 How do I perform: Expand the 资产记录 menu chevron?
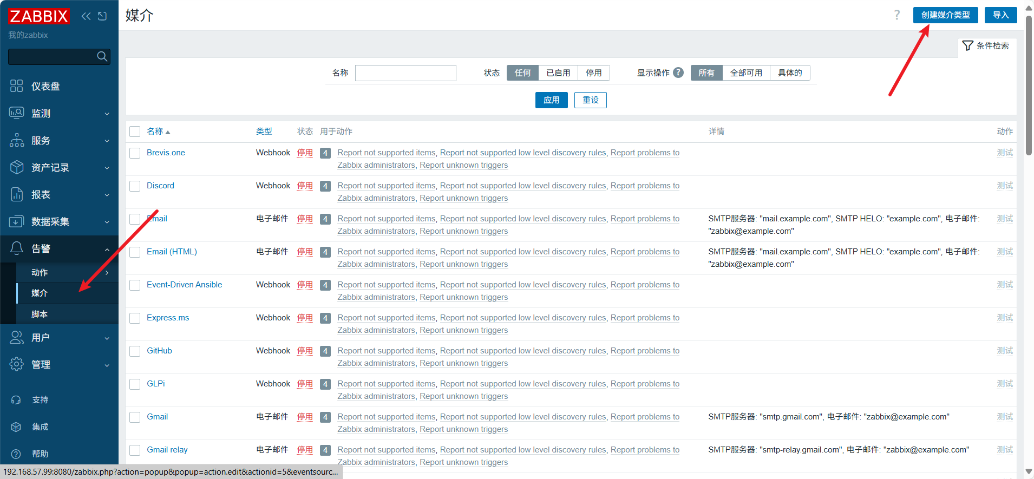(x=107, y=168)
